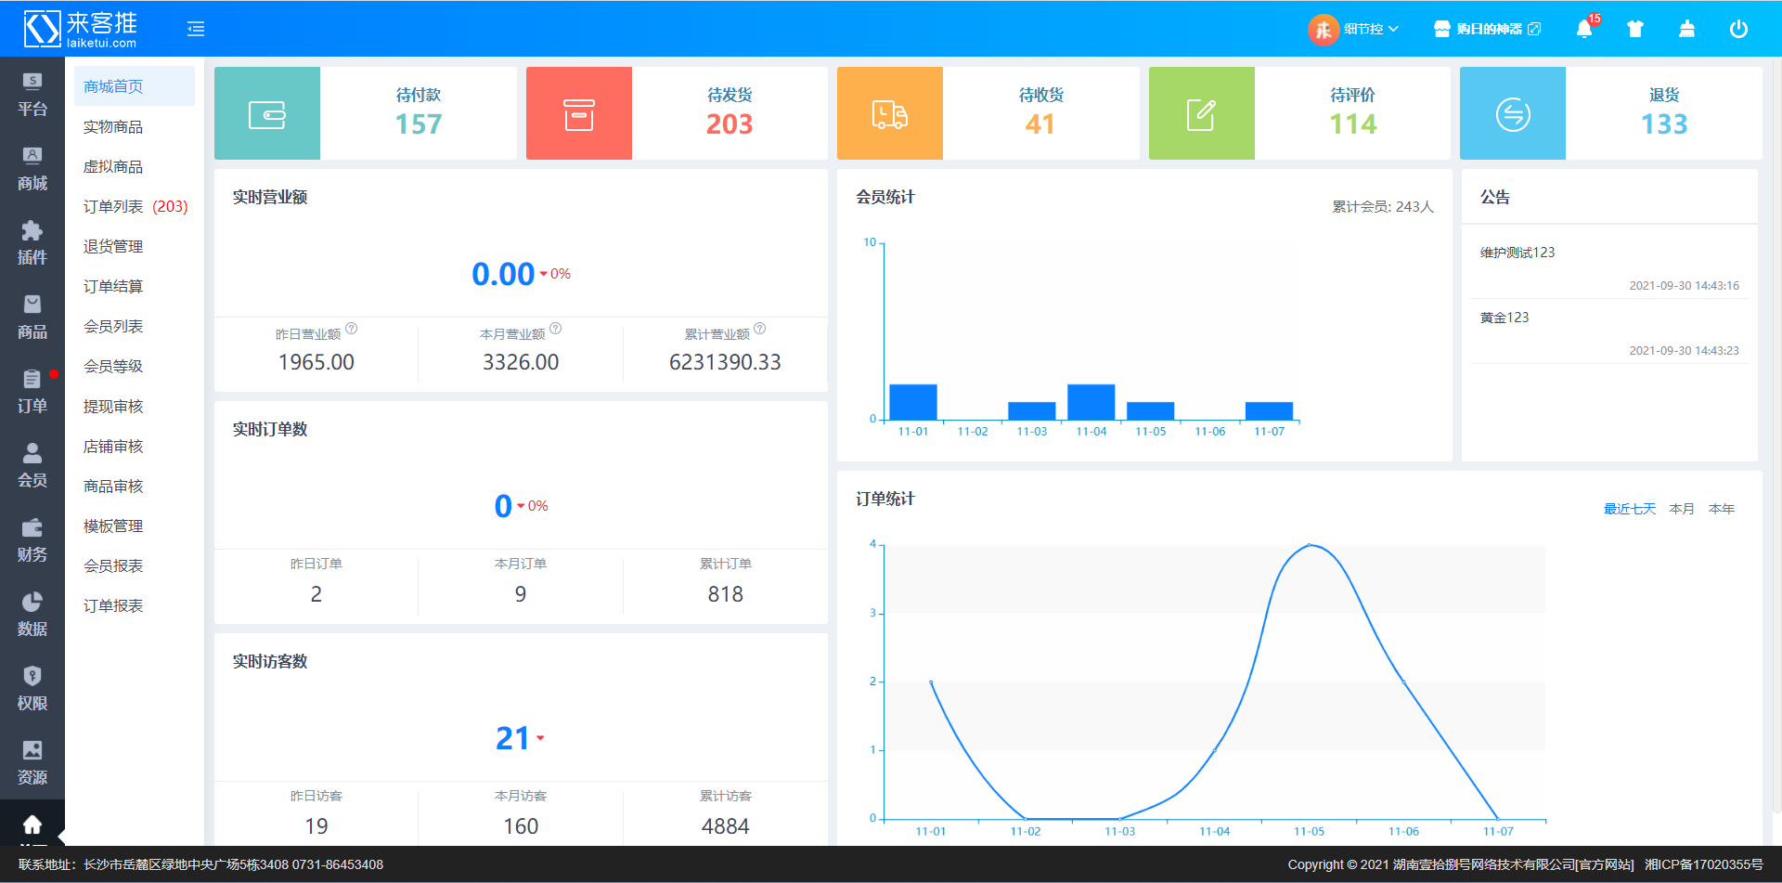Viewport: 1782px width, 883px height.
Task: Open announcement 黄金123
Action: tap(1504, 318)
